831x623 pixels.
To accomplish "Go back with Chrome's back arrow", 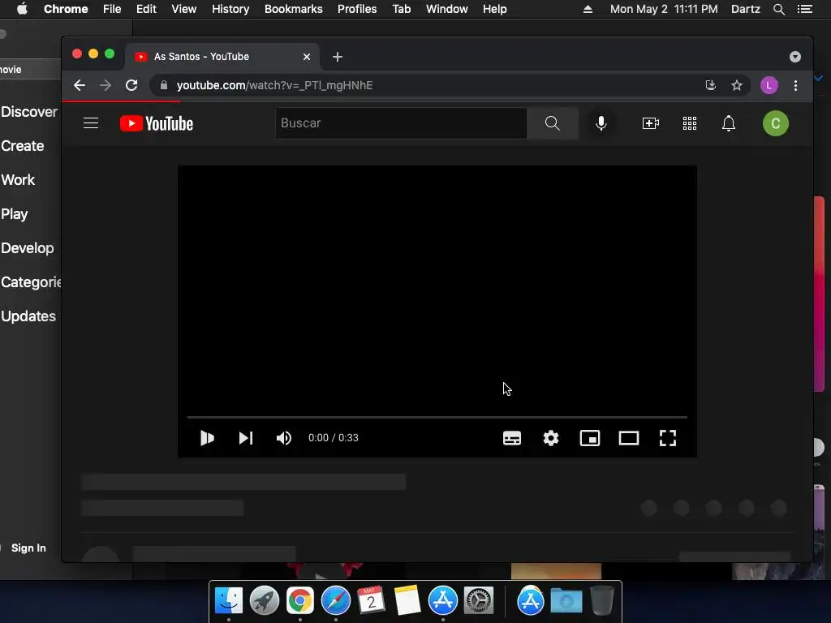I will tap(80, 85).
